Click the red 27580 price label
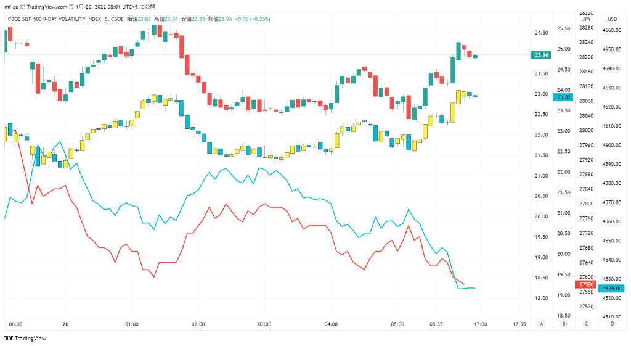Screen dimensions: 631x346 [587, 284]
